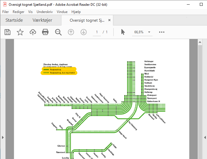
Task: Click the Save file icon
Action: point(7,32)
